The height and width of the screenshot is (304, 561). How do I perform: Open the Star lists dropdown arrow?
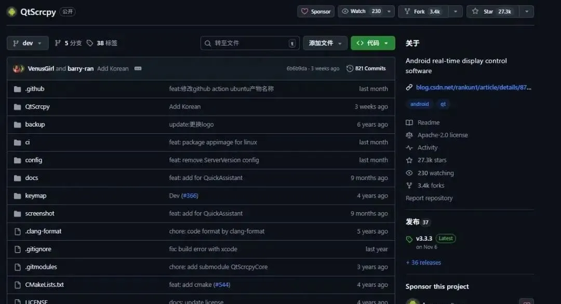pyautogui.click(x=527, y=11)
